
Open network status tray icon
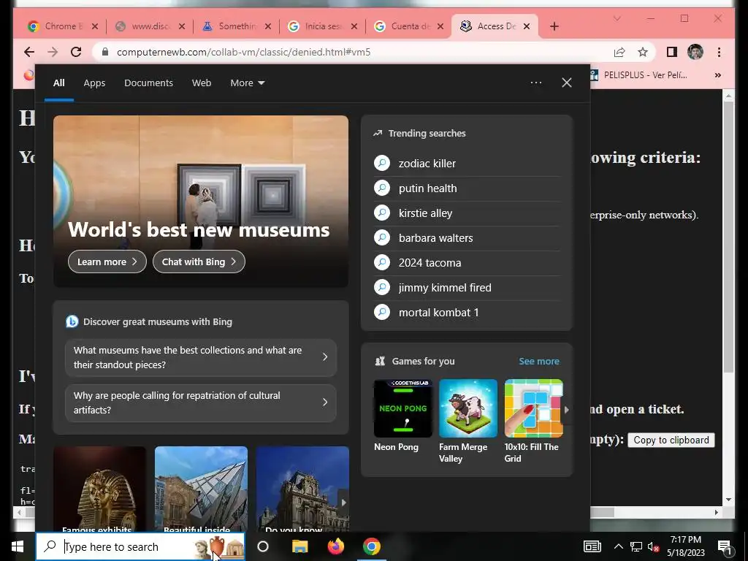(x=636, y=546)
